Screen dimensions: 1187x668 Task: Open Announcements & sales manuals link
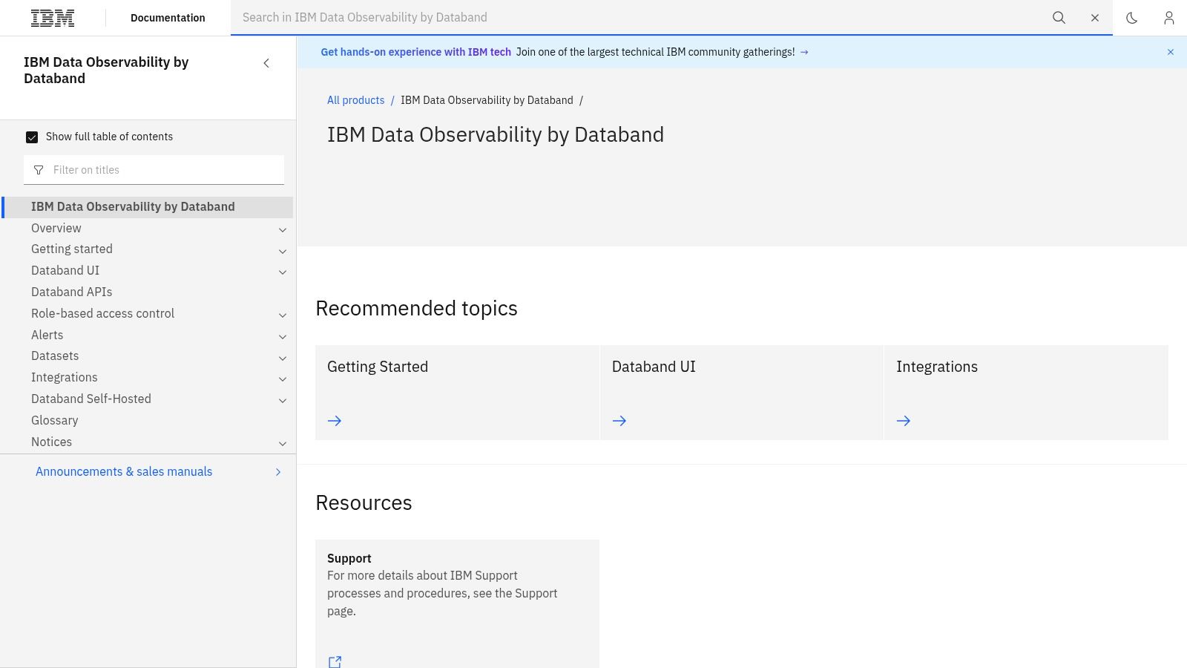(124, 471)
